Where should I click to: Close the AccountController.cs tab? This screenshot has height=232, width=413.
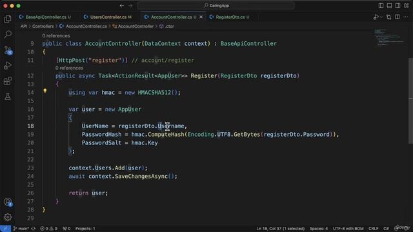[x=201, y=17]
